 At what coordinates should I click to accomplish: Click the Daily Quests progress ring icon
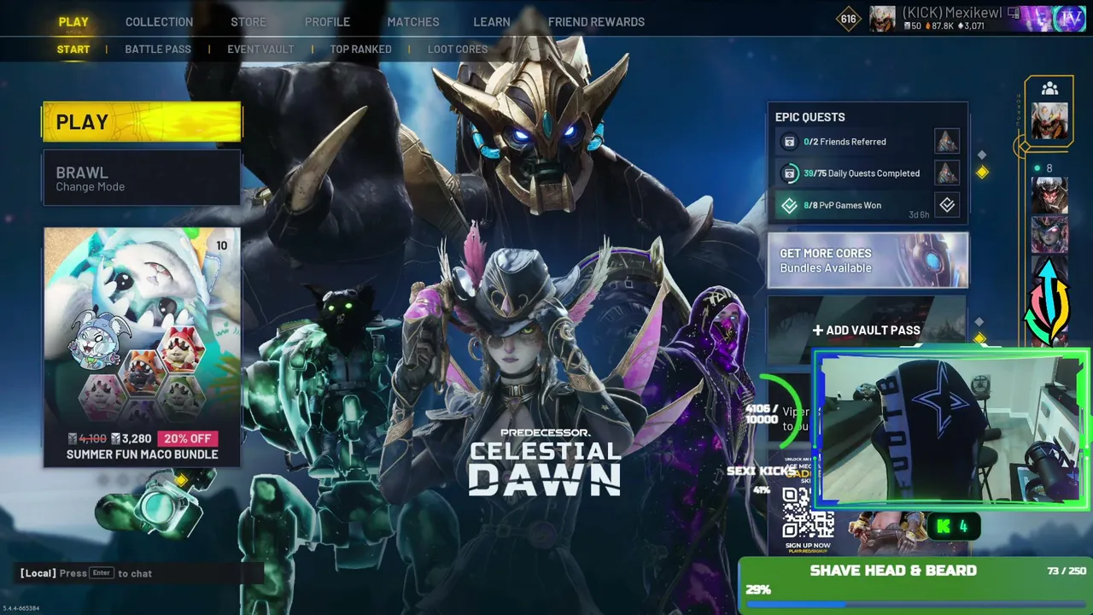click(789, 173)
